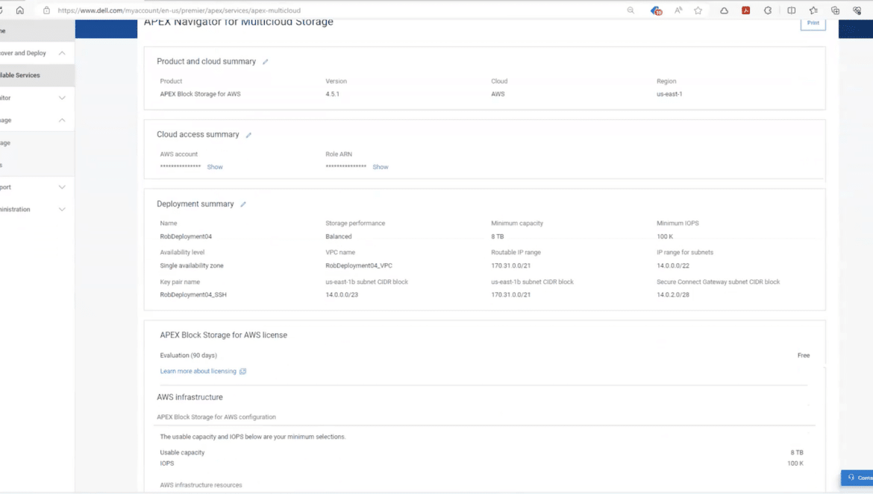Open the collections icon
The width and height of the screenshot is (873, 494).
[x=835, y=10]
